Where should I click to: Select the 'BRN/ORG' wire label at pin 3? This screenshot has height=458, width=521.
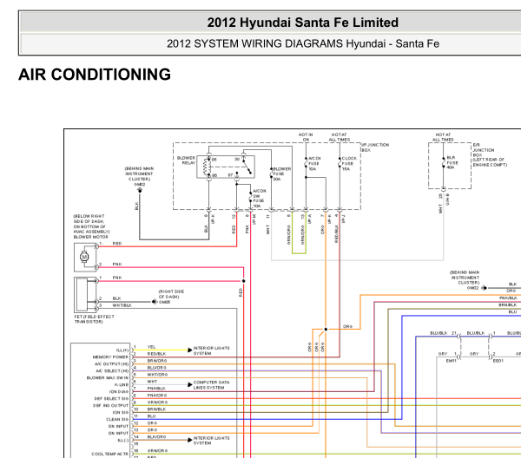click(x=157, y=361)
